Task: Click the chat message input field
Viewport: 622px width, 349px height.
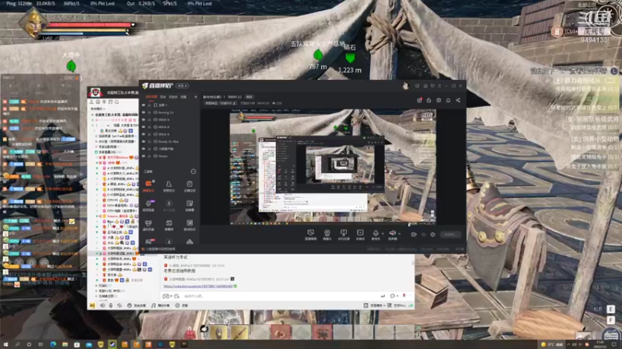Action: 278,296
